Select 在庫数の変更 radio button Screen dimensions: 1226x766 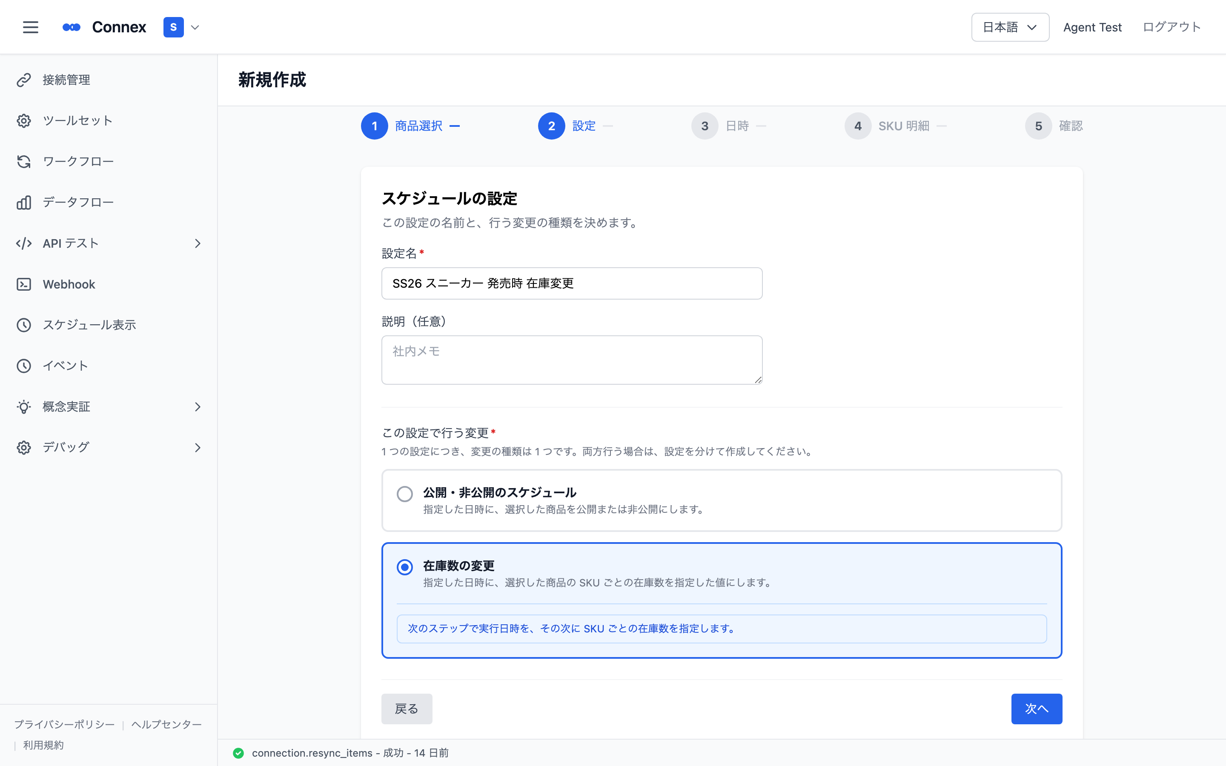404,567
